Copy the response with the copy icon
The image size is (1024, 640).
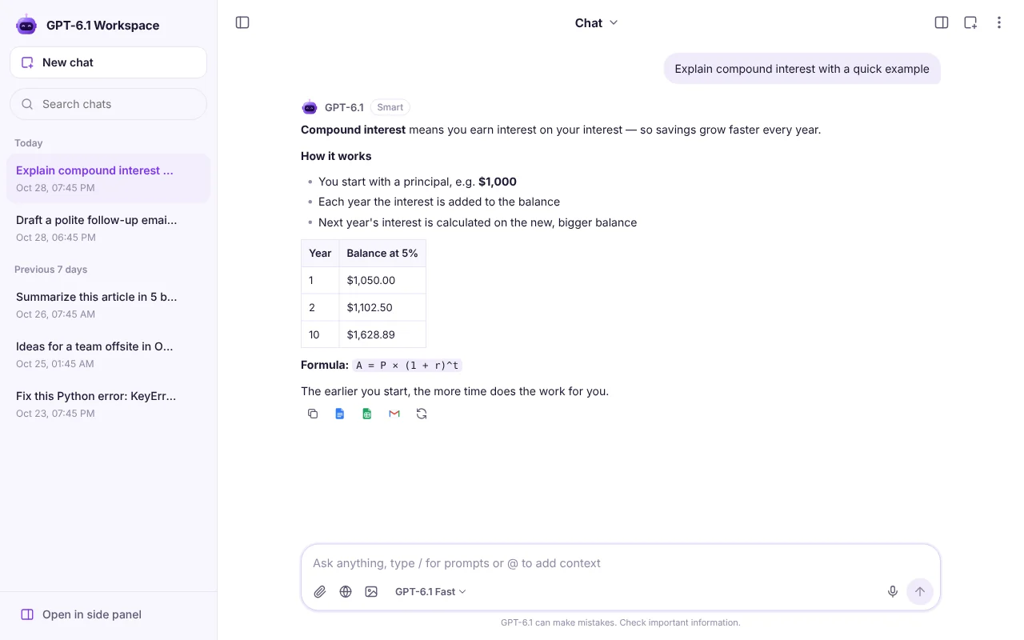[x=313, y=414]
